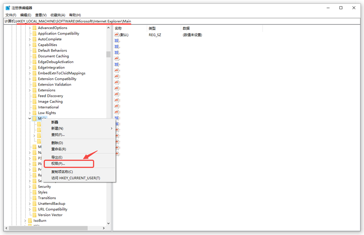
Task: Click the 名称 column header
Action: point(118,28)
